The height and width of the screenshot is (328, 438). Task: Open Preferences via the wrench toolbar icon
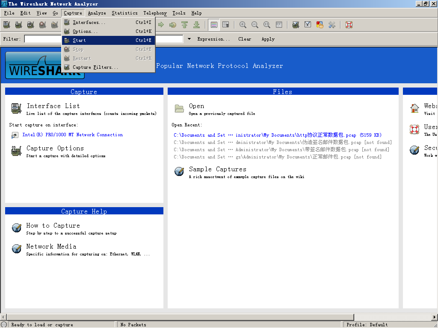[x=332, y=25]
